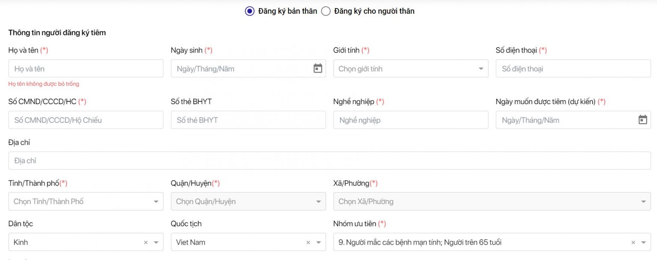Image resolution: width=657 pixels, height=260 pixels.
Task: Clear the Nhóm ưu tiên selection
Action: tap(633, 242)
